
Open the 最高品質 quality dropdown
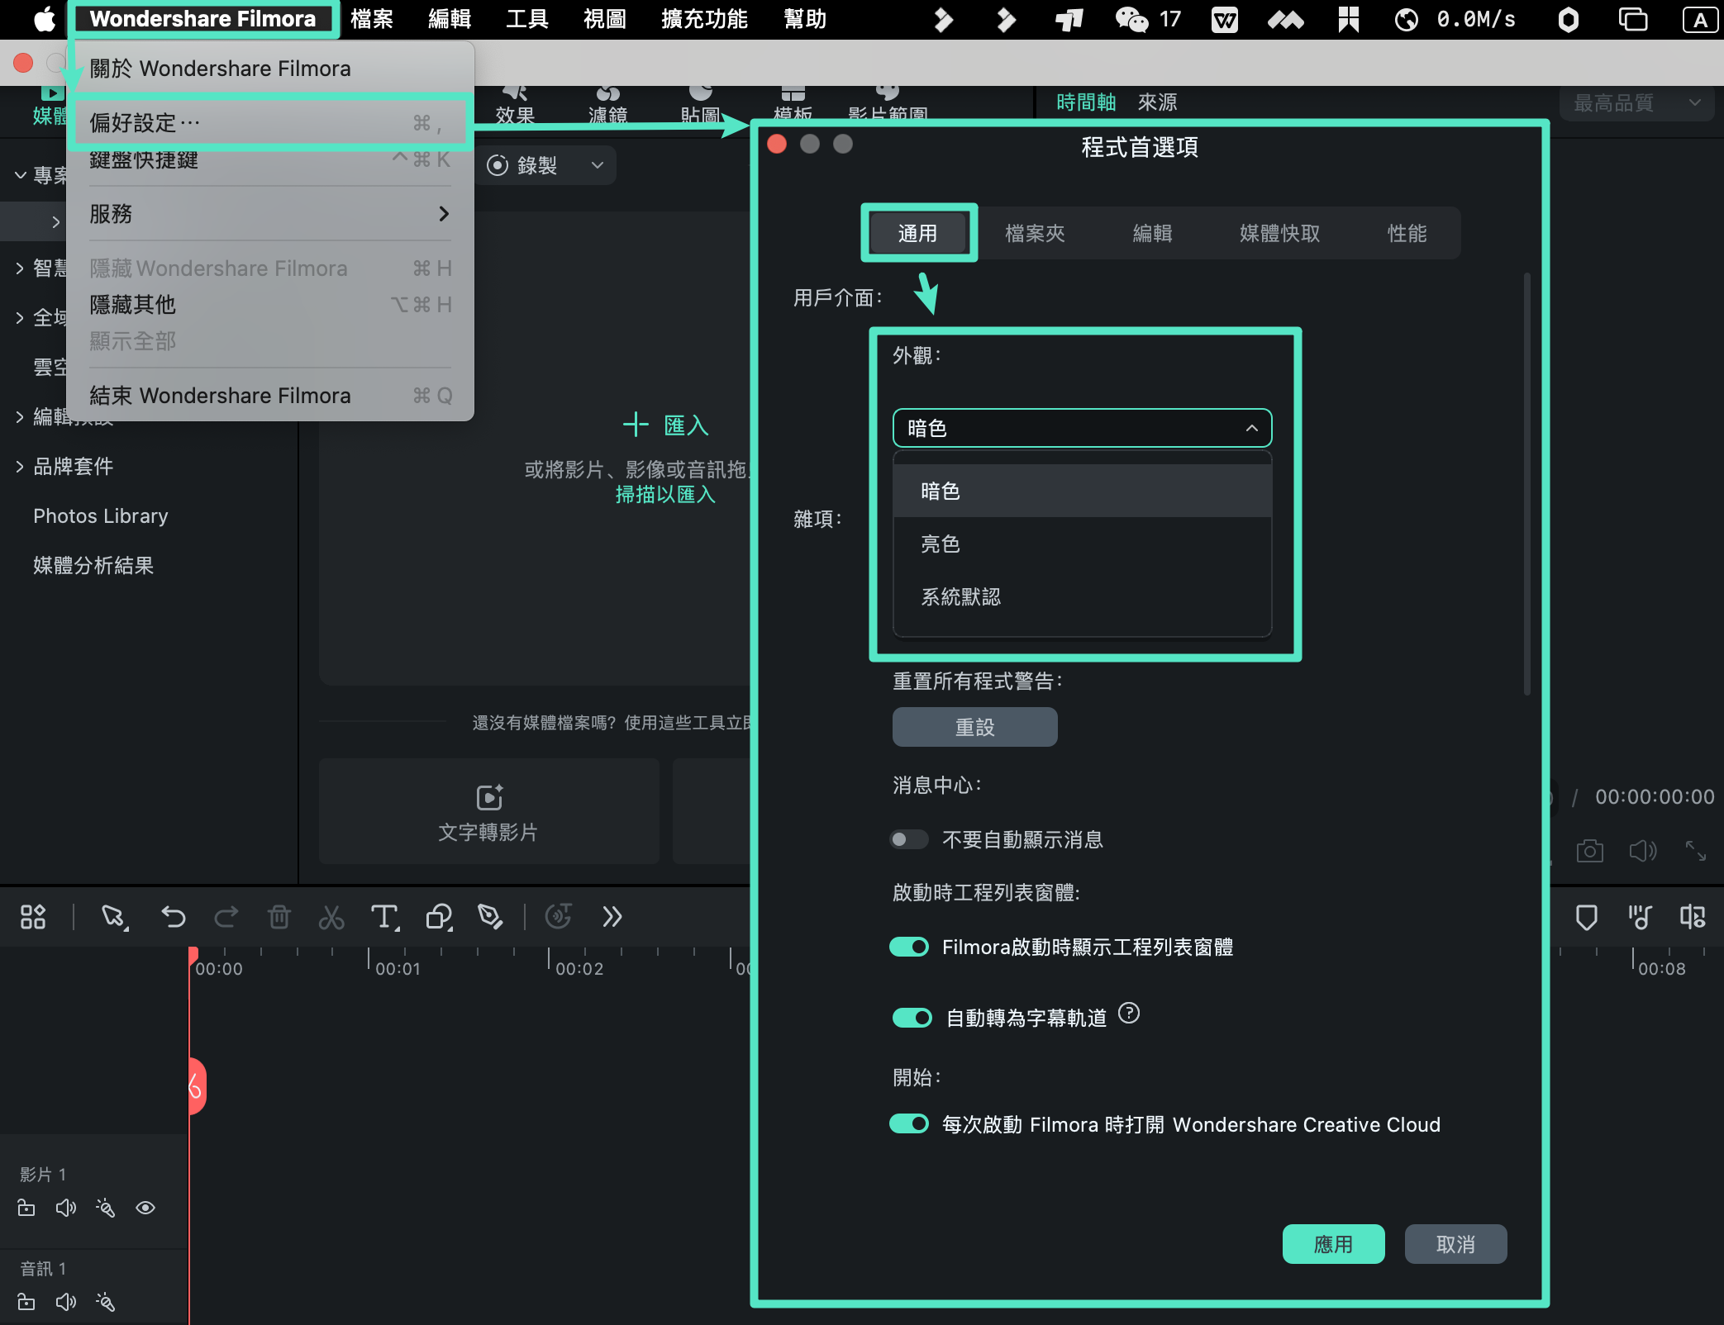tap(1636, 102)
